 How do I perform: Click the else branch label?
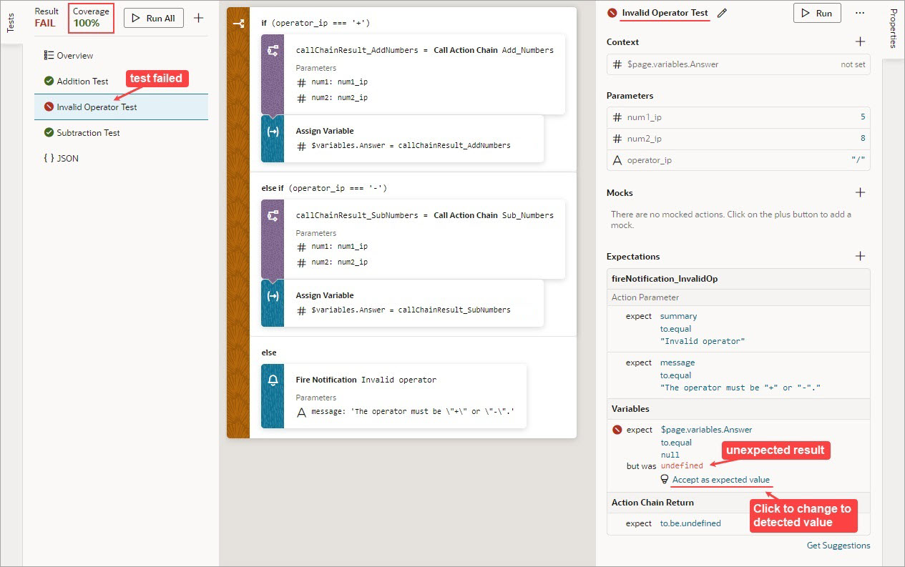point(269,352)
